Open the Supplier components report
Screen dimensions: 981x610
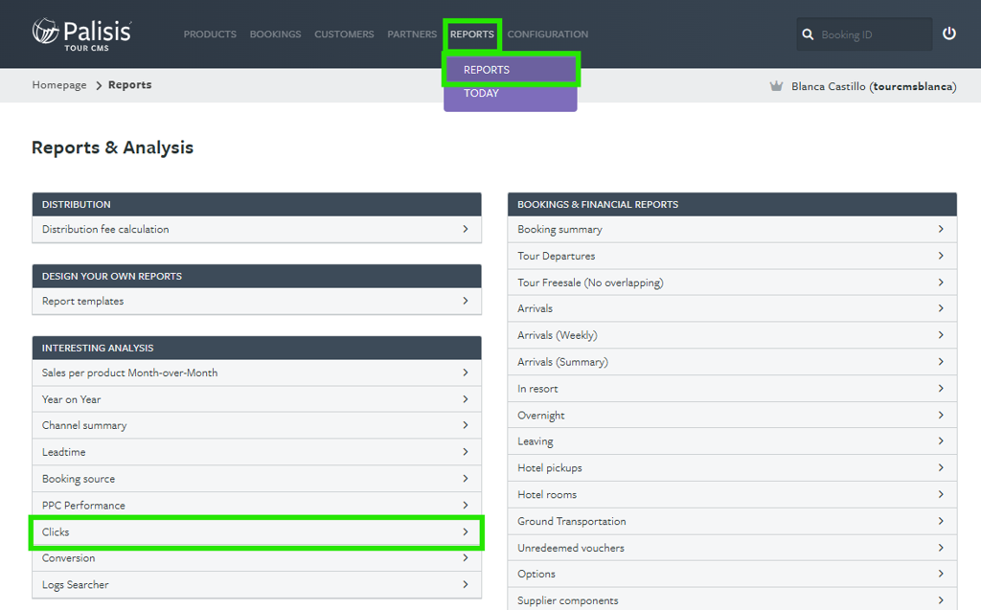coord(732,600)
